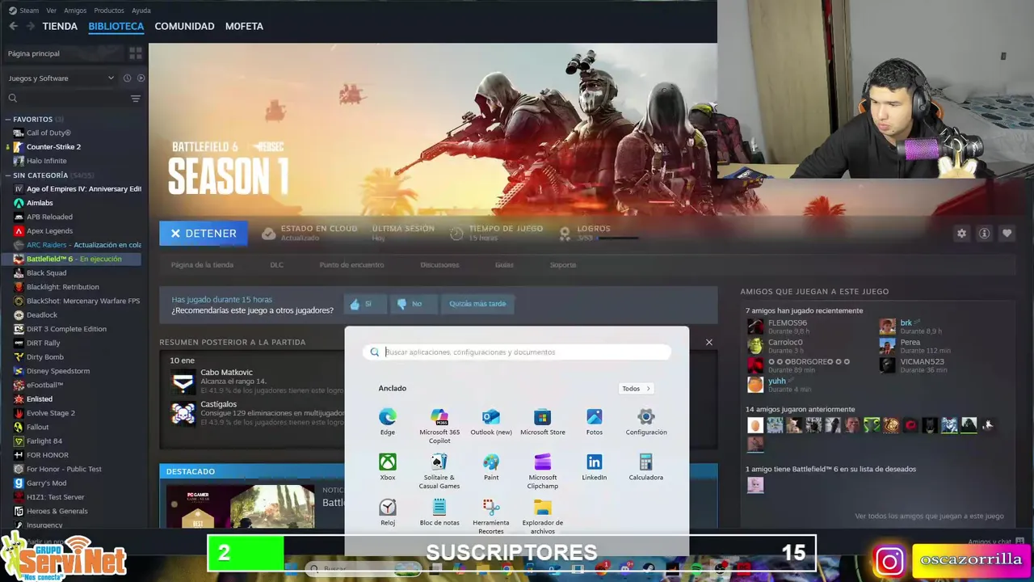Screen dimensions: 1034x582
Task: Open Punto de encuentro link
Action: [351, 265]
